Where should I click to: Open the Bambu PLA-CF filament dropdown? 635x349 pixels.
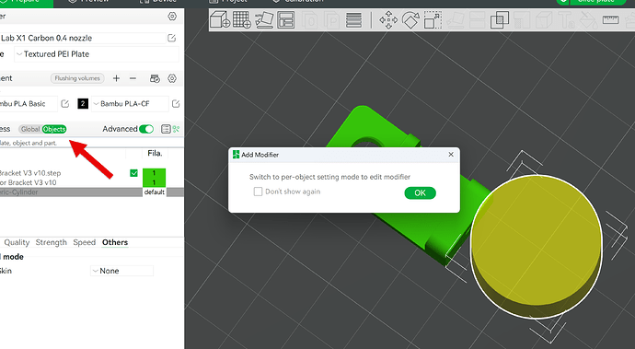(x=130, y=104)
